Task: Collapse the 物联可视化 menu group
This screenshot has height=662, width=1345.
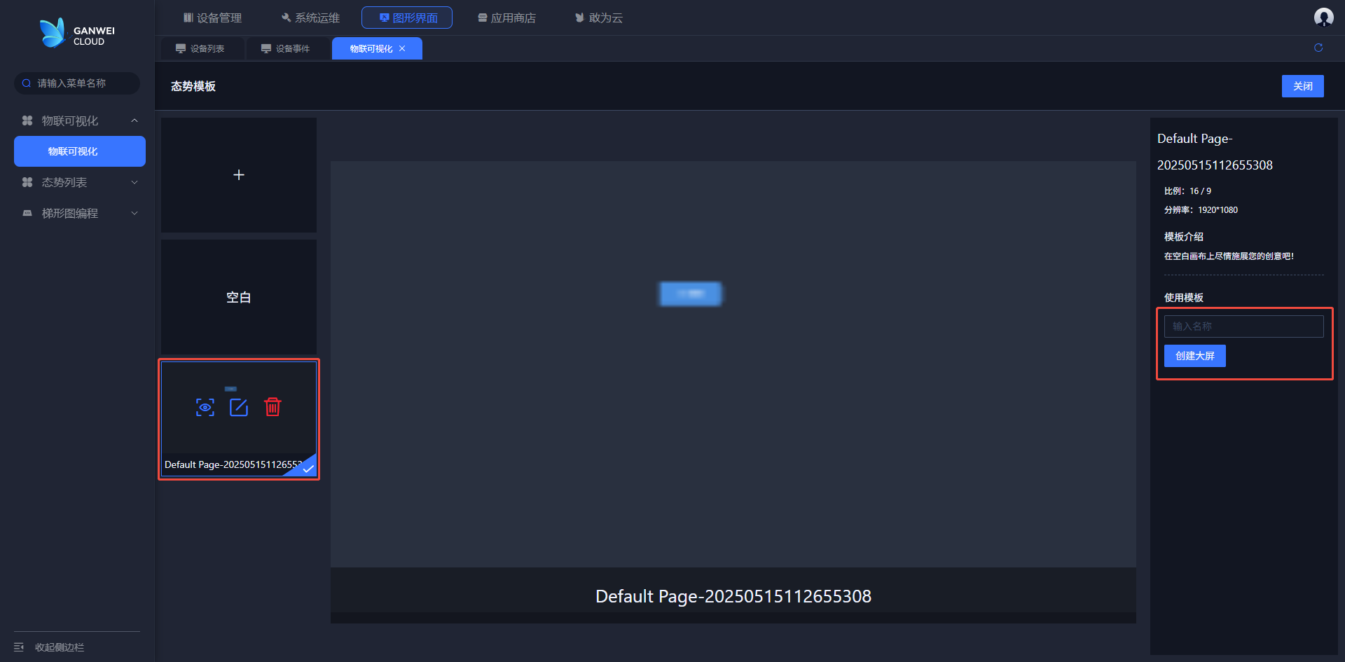Action: point(134,120)
